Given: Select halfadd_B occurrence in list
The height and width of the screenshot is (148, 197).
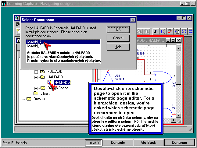Looking at the screenshot, I should pos(34,46).
